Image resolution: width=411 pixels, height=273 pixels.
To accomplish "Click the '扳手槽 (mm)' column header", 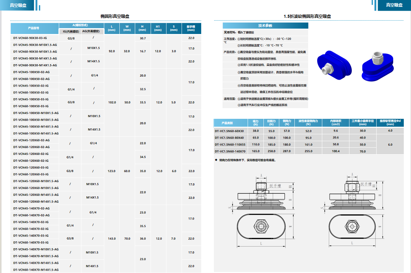I will [191, 28].
